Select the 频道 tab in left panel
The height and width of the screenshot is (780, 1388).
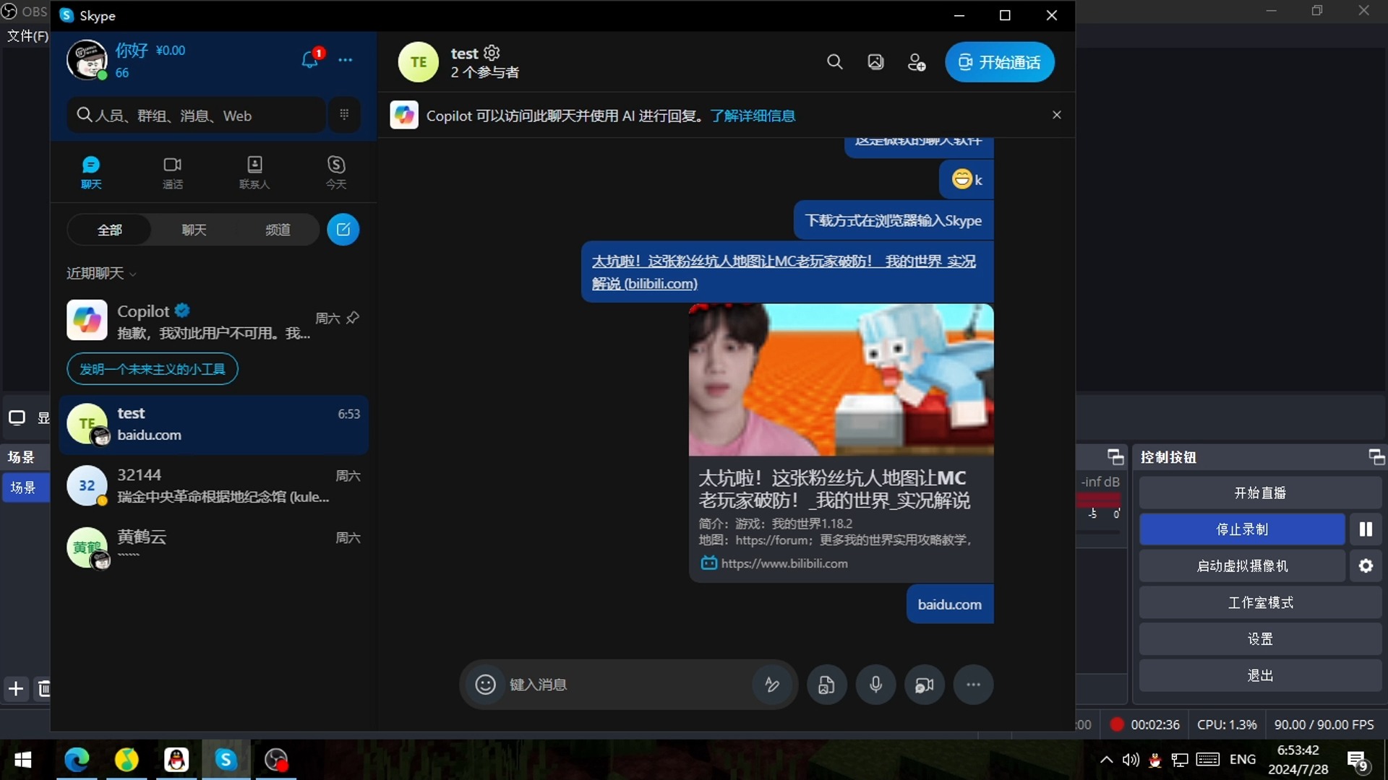279,228
